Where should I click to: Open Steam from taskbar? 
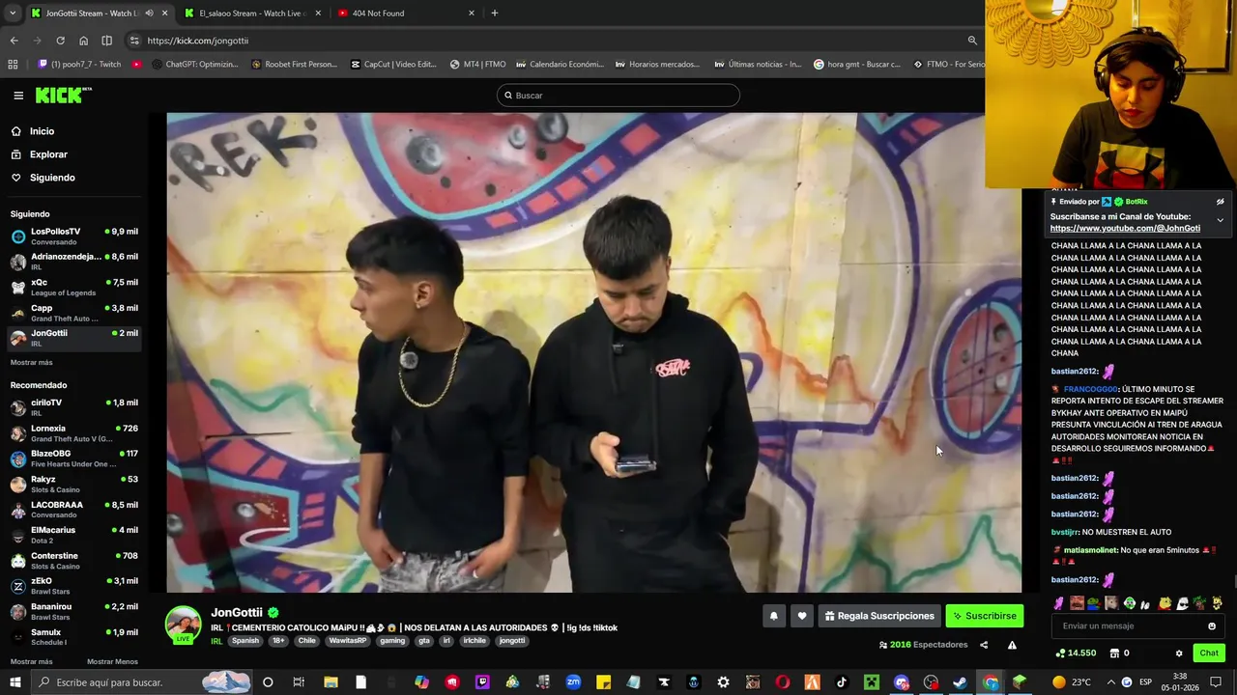click(x=960, y=682)
